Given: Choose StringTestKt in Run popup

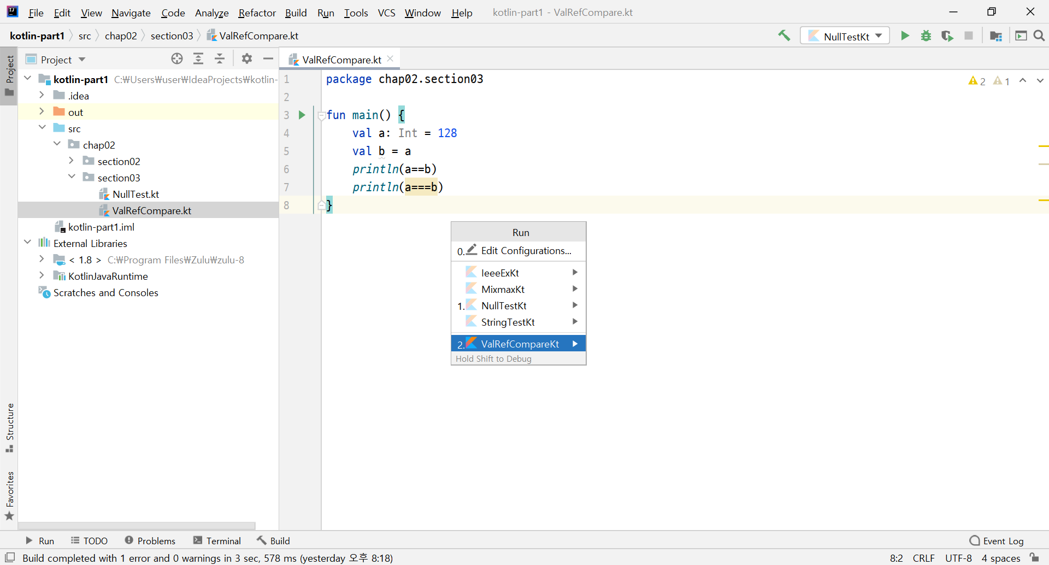Looking at the screenshot, I should 518,322.
